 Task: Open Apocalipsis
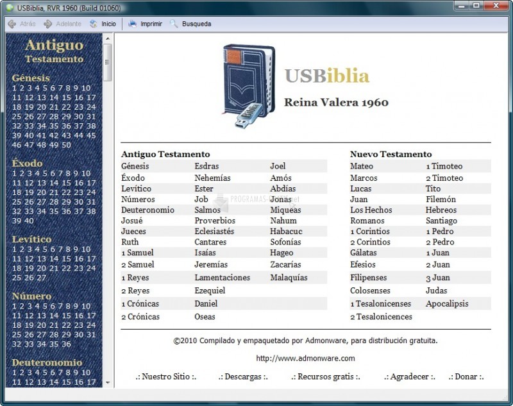tap(447, 303)
